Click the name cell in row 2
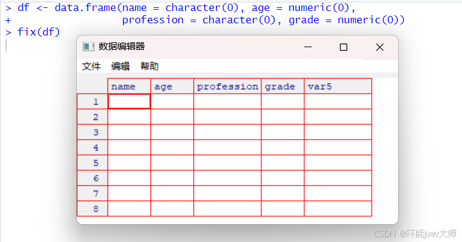Image resolution: width=462 pixels, height=242 pixels. 129,117
